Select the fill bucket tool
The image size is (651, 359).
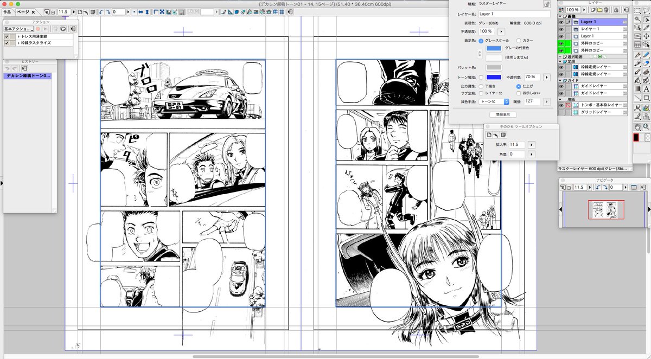pyautogui.click(x=637, y=80)
